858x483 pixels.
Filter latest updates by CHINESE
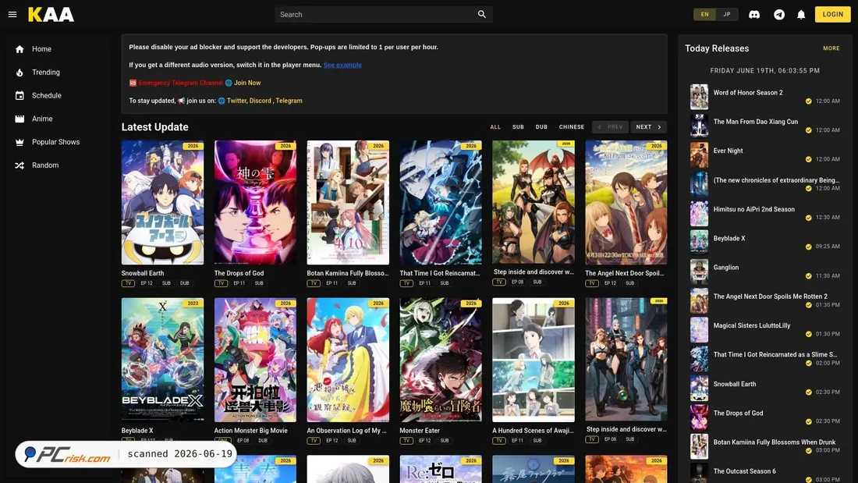tap(571, 127)
